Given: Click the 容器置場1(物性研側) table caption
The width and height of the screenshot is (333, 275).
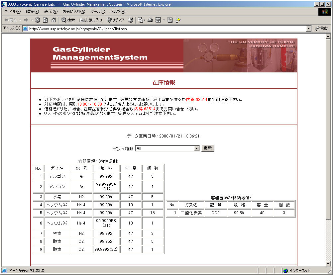Looking at the screenshot, I should point(98,161).
